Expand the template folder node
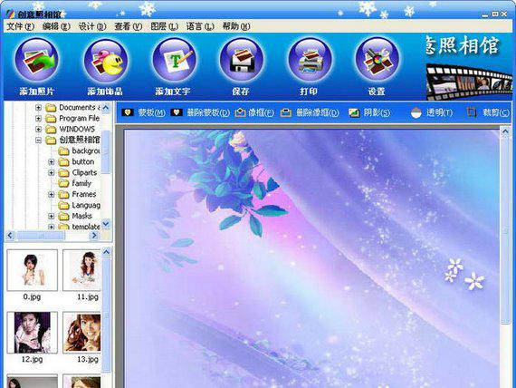Viewport: 516px width, 388px height. click(51, 227)
